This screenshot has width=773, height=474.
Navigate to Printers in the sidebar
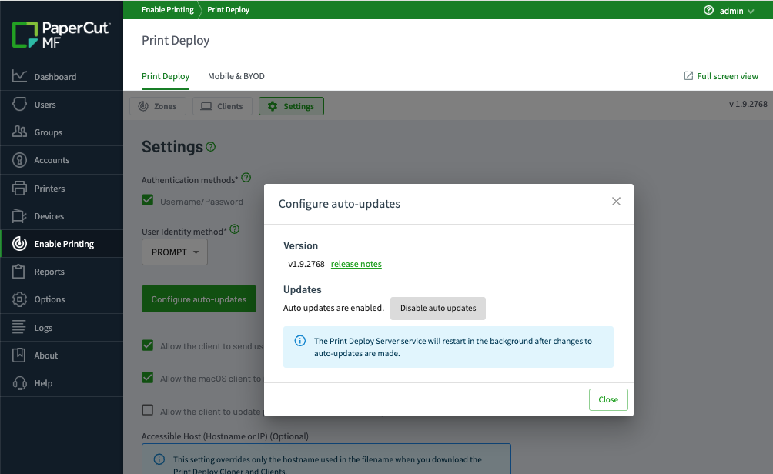62,188
